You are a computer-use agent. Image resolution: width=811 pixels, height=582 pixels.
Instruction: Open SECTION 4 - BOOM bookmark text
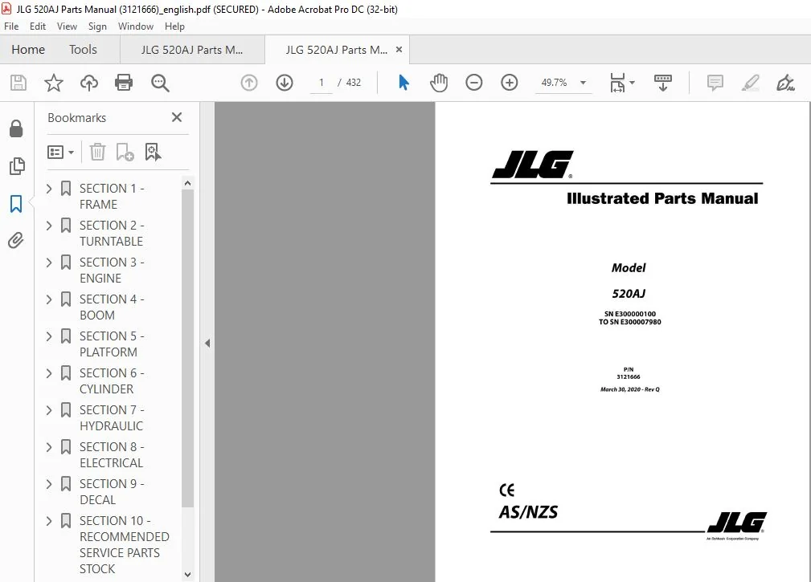click(x=112, y=307)
